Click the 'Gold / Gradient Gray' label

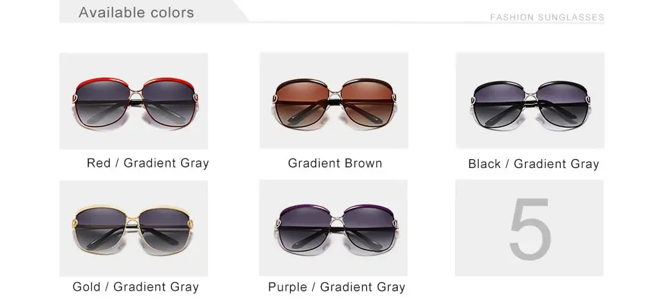pyautogui.click(x=136, y=287)
